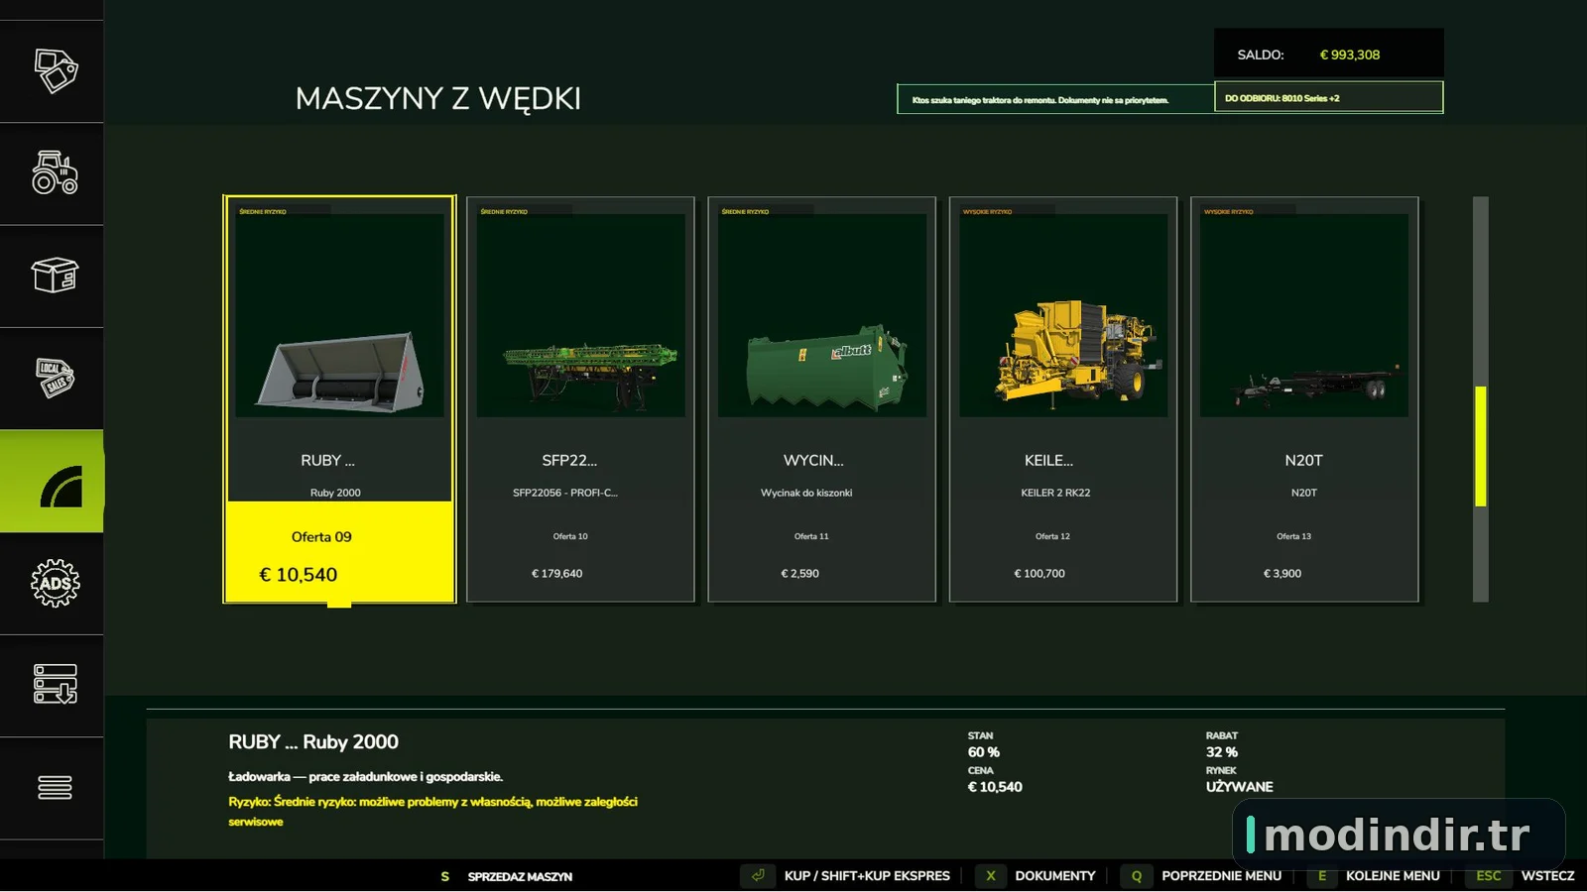
Task: Open the server download list icon
Action: [56, 684]
